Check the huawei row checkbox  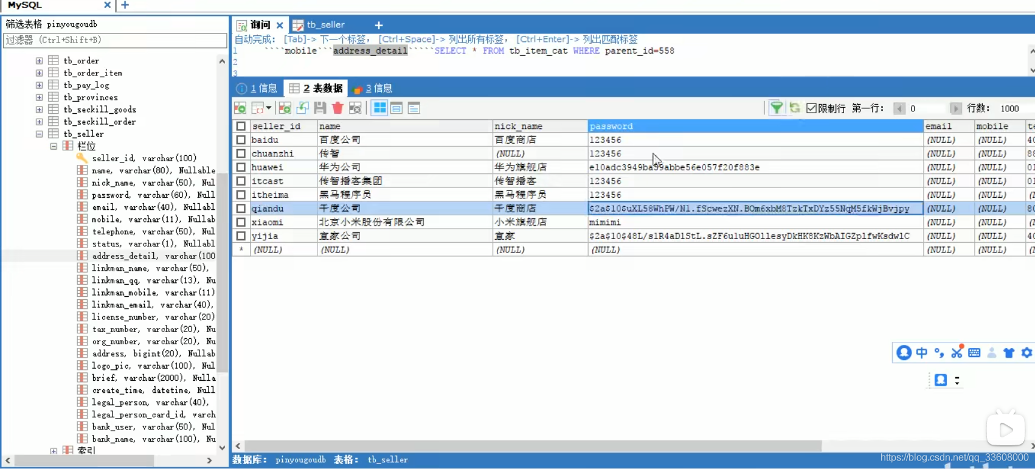[x=241, y=167]
